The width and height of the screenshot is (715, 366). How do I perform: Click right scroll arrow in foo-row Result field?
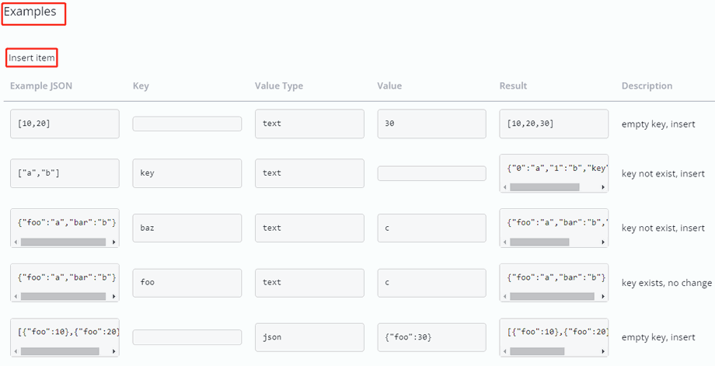pyautogui.click(x=604, y=297)
